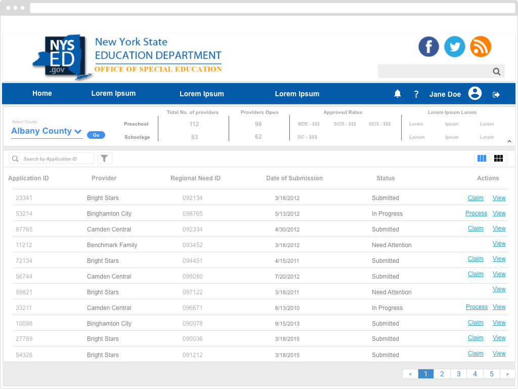This screenshot has height=389, width=518.
Task: Open Jane Doe profile avatar icon
Action: click(x=474, y=94)
